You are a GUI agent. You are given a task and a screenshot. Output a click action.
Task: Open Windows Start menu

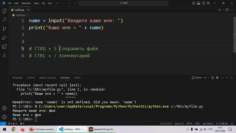[4, 129]
